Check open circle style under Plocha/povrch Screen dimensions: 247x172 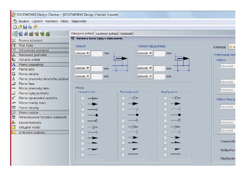coord(123,121)
